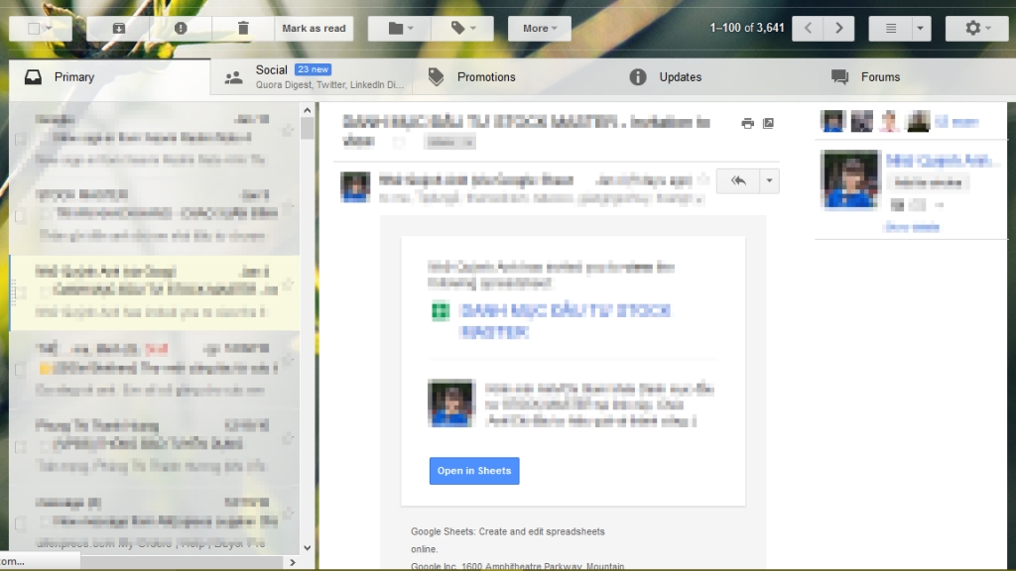Click the email list scroll down arrow
1016x571 pixels.
click(x=308, y=547)
